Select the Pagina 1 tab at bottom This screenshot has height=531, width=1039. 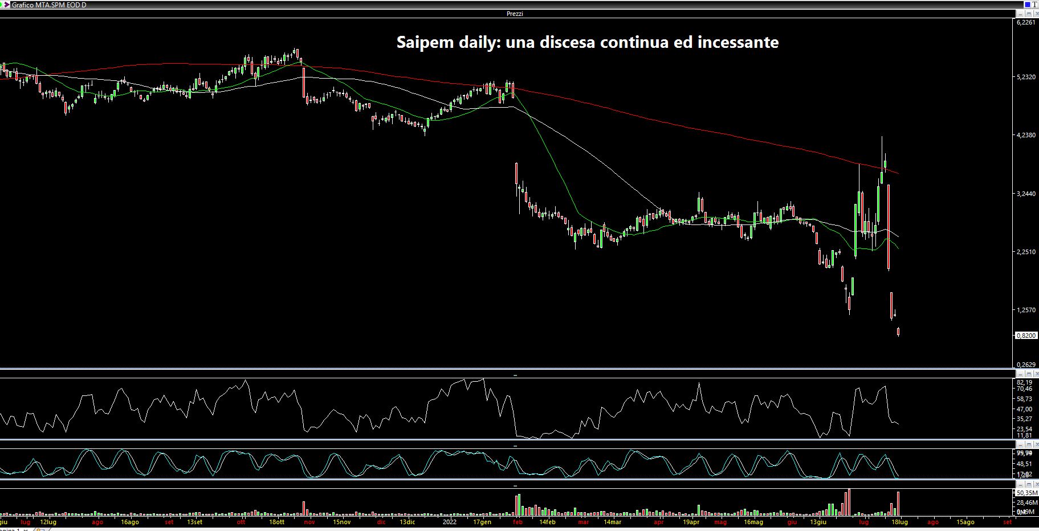11,529
